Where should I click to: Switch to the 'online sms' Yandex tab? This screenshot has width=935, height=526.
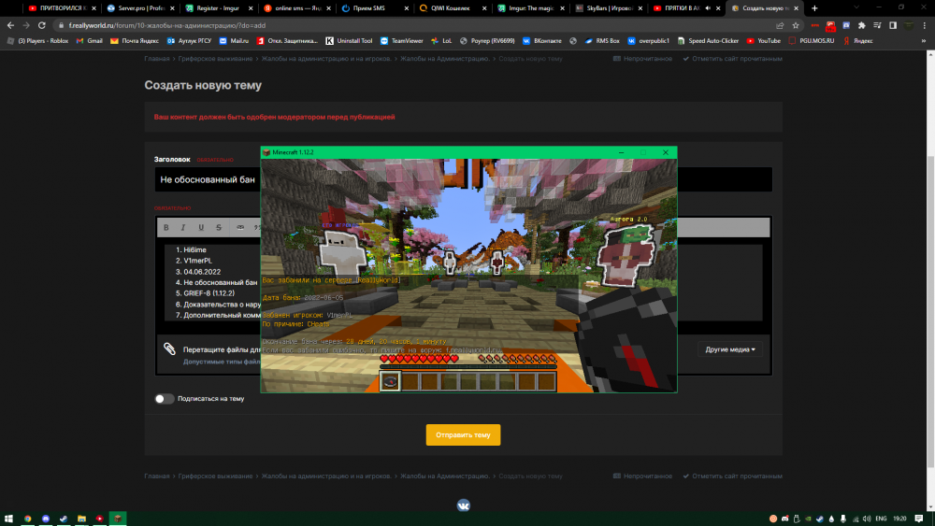click(296, 8)
